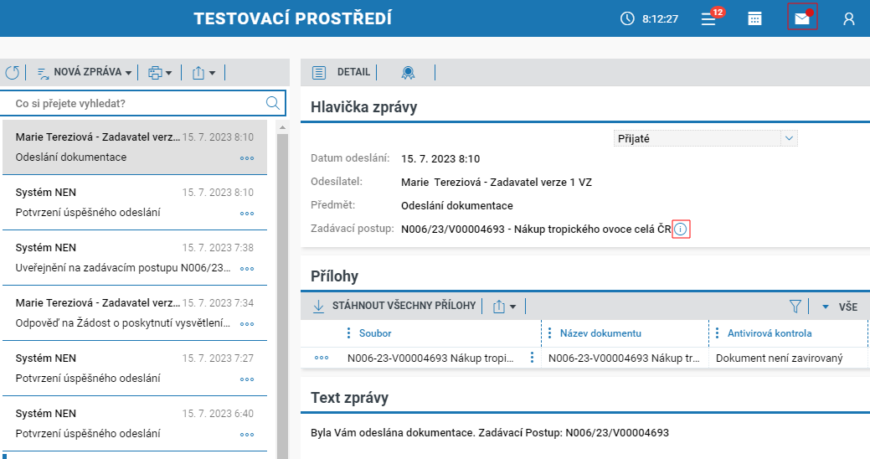The height and width of the screenshot is (459, 870).
Task: Refresh the message list
Action: point(13,72)
